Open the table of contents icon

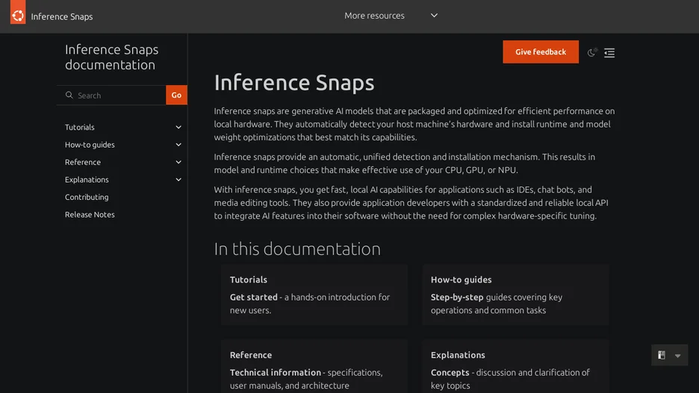tap(609, 53)
